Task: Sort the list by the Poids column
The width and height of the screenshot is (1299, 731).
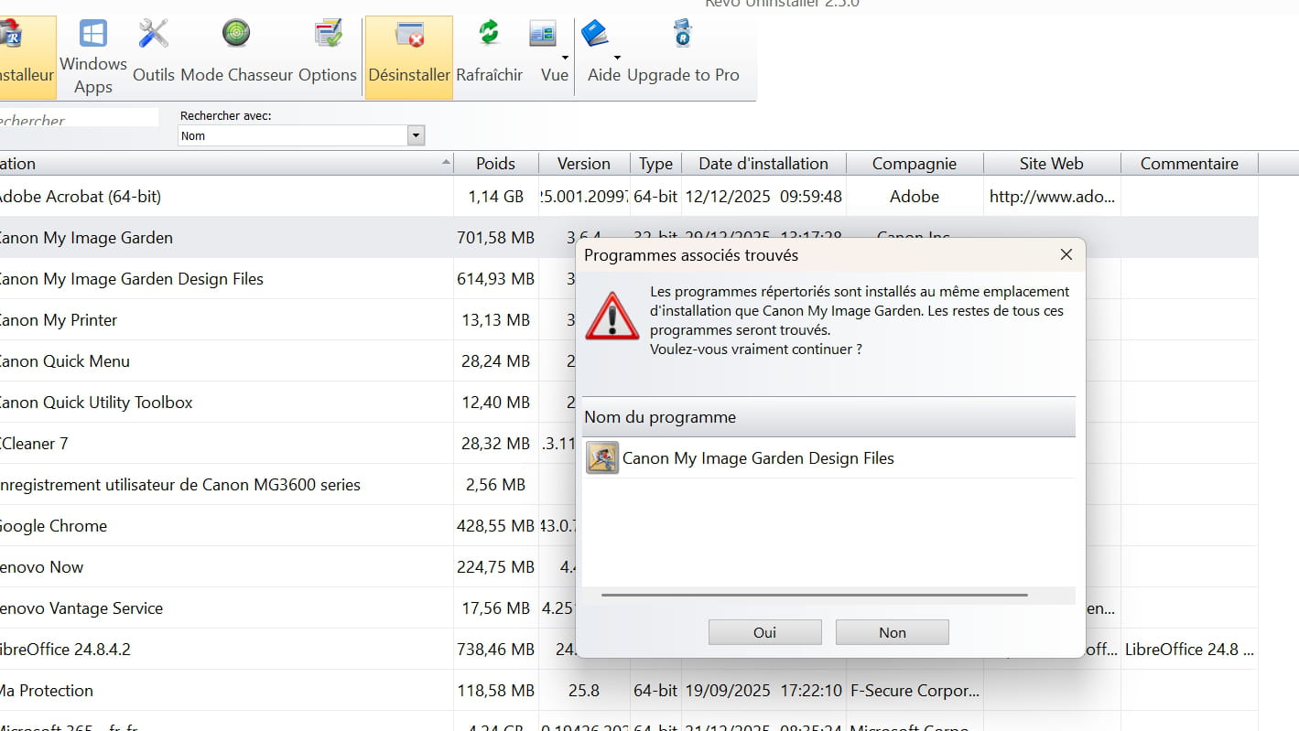Action: 496,164
